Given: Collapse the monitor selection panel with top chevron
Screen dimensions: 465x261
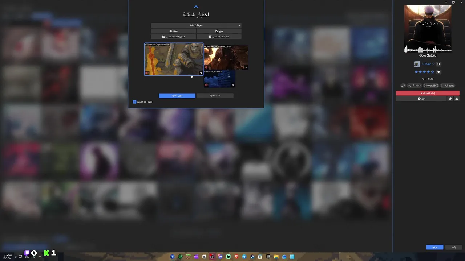Looking at the screenshot, I should pos(196,7).
